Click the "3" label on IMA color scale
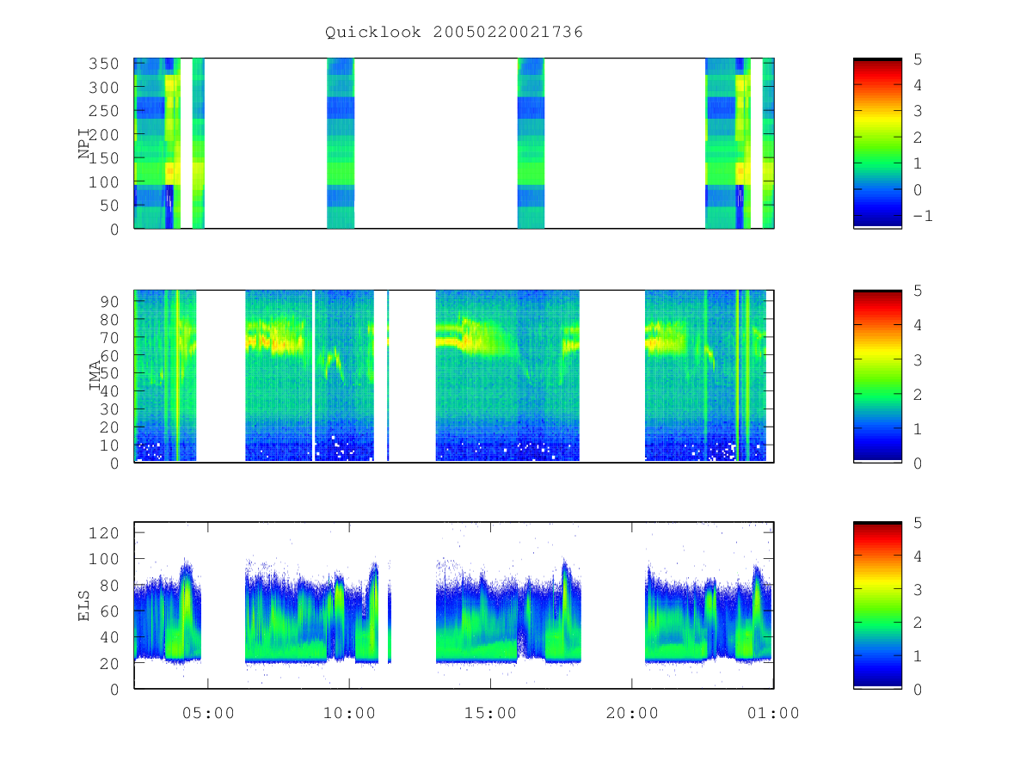Image resolution: width=1032 pixels, height=774 pixels. pos(917,359)
